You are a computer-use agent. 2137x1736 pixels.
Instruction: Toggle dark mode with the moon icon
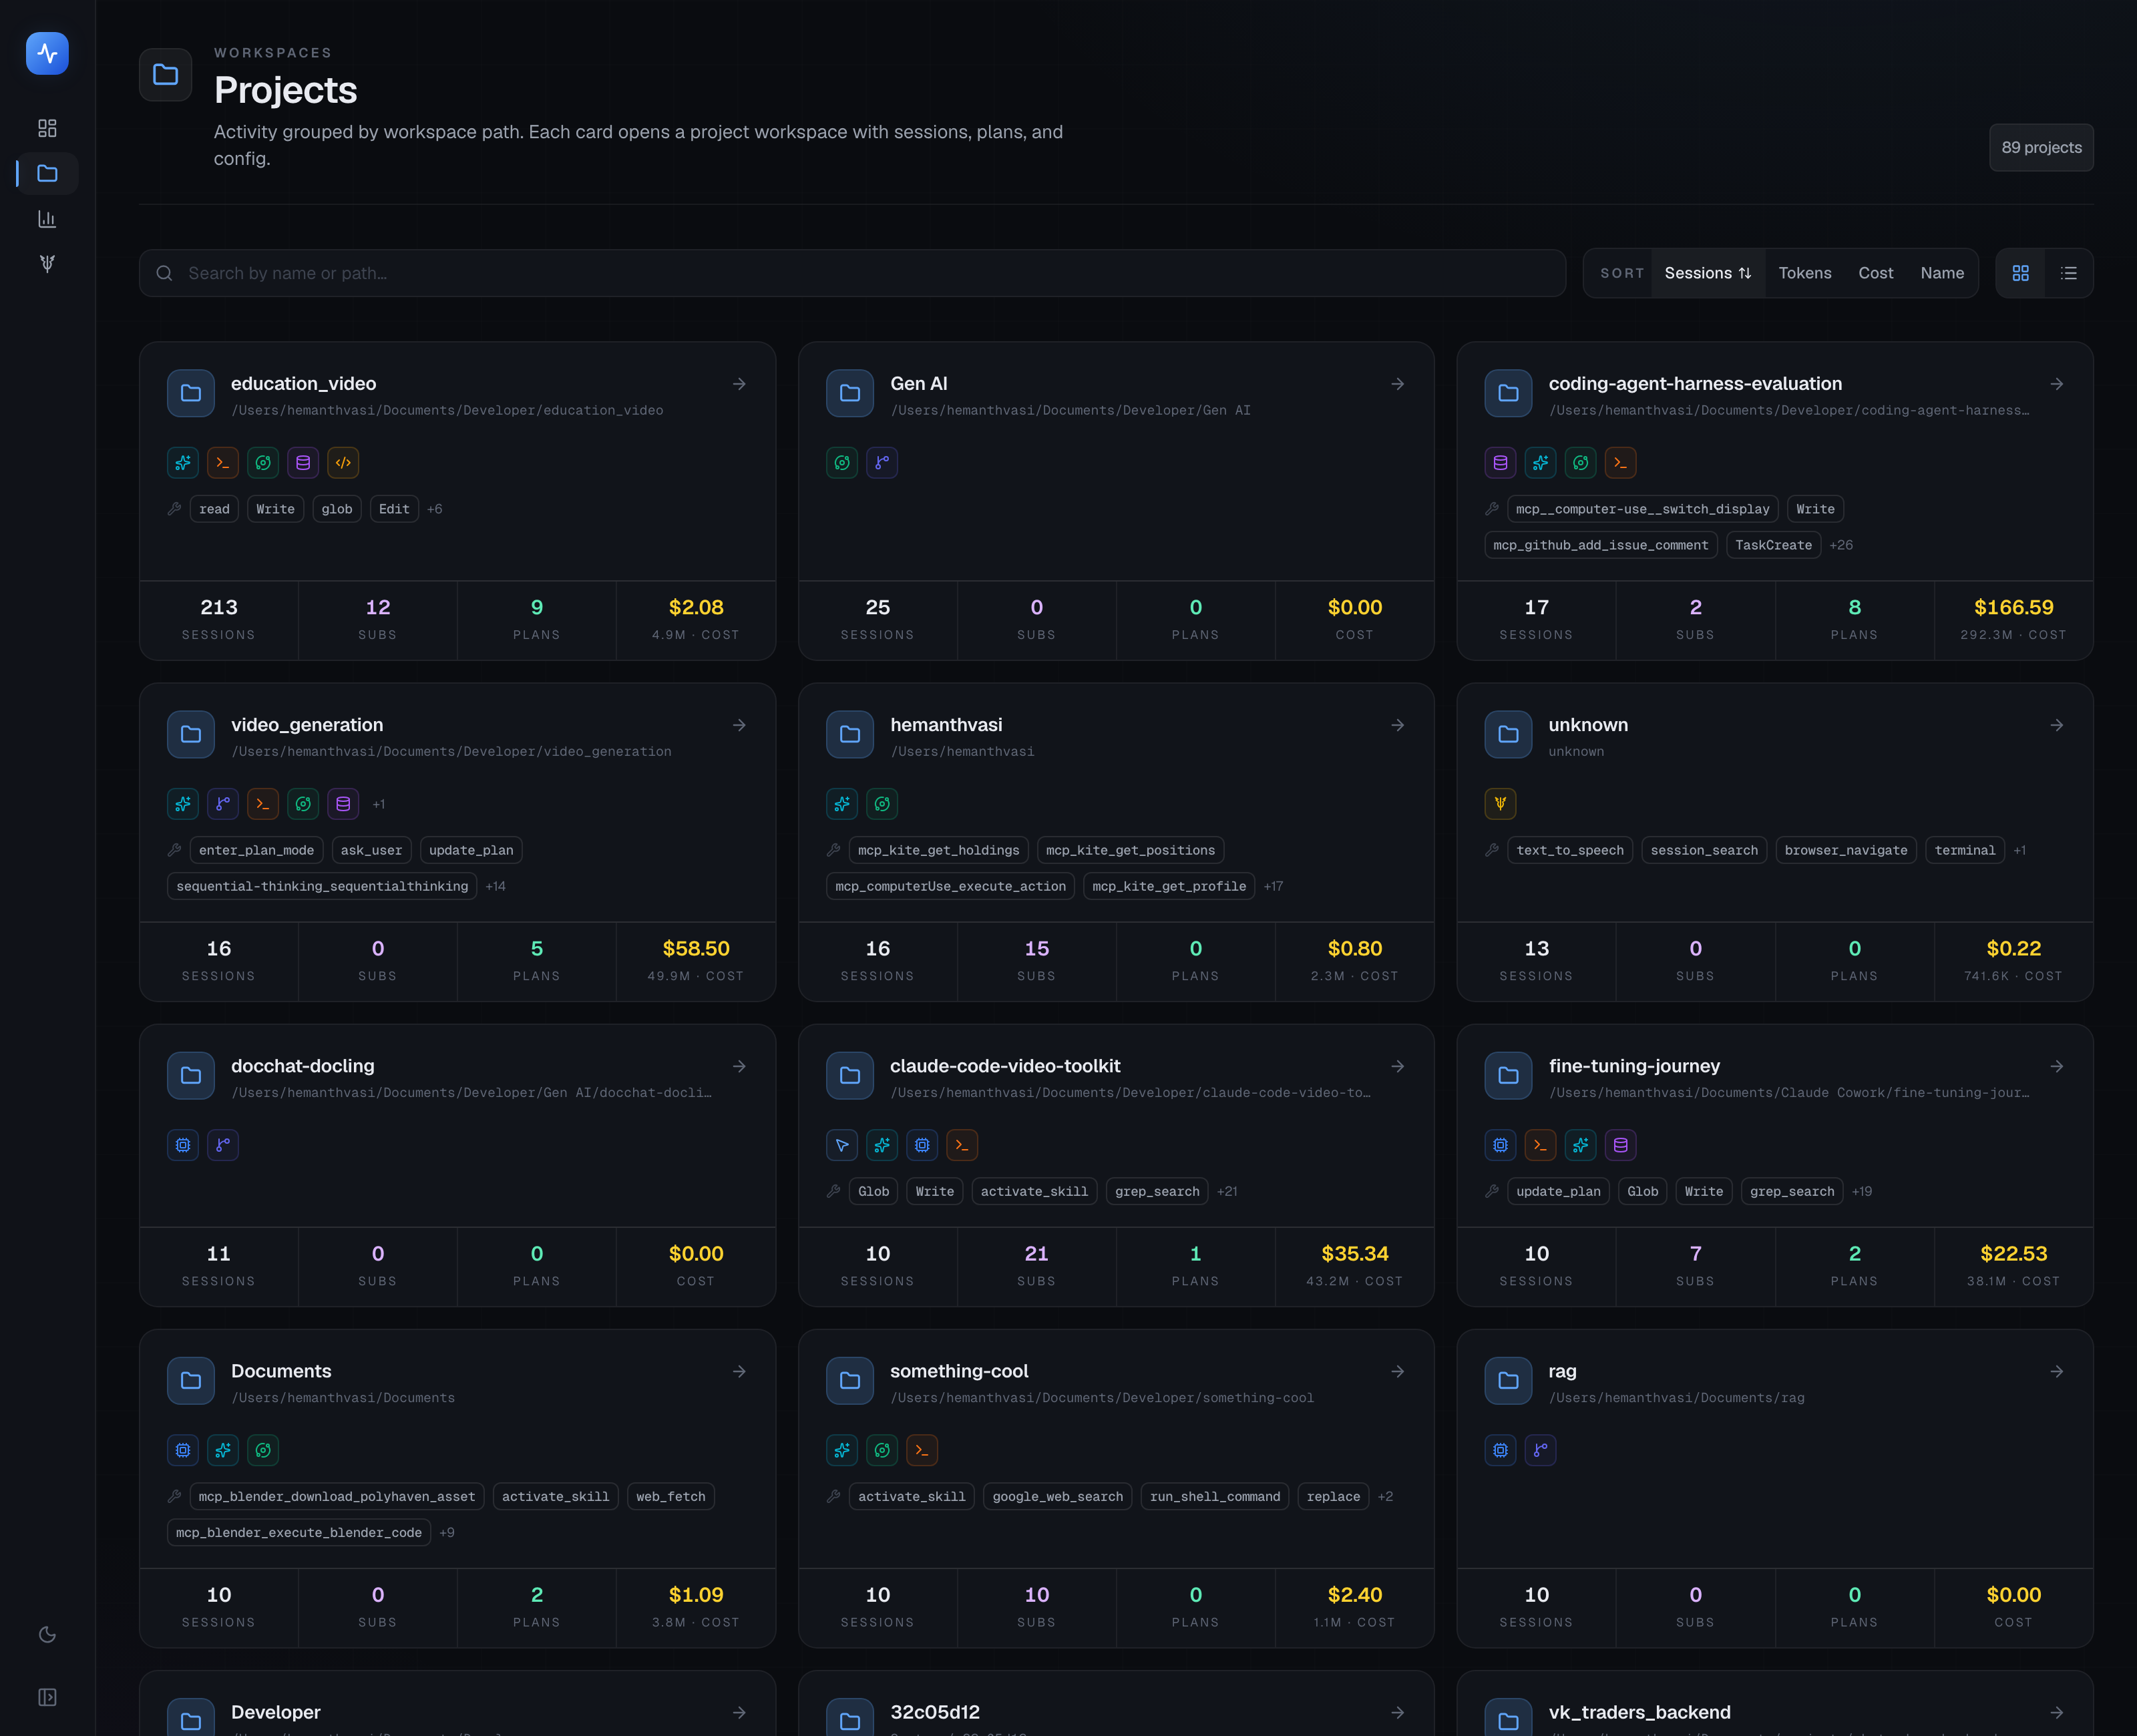[47, 1634]
